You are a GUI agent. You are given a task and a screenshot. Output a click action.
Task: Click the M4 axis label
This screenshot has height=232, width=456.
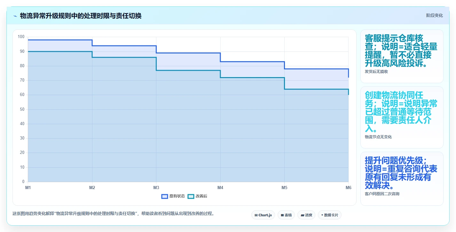click(220, 188)
